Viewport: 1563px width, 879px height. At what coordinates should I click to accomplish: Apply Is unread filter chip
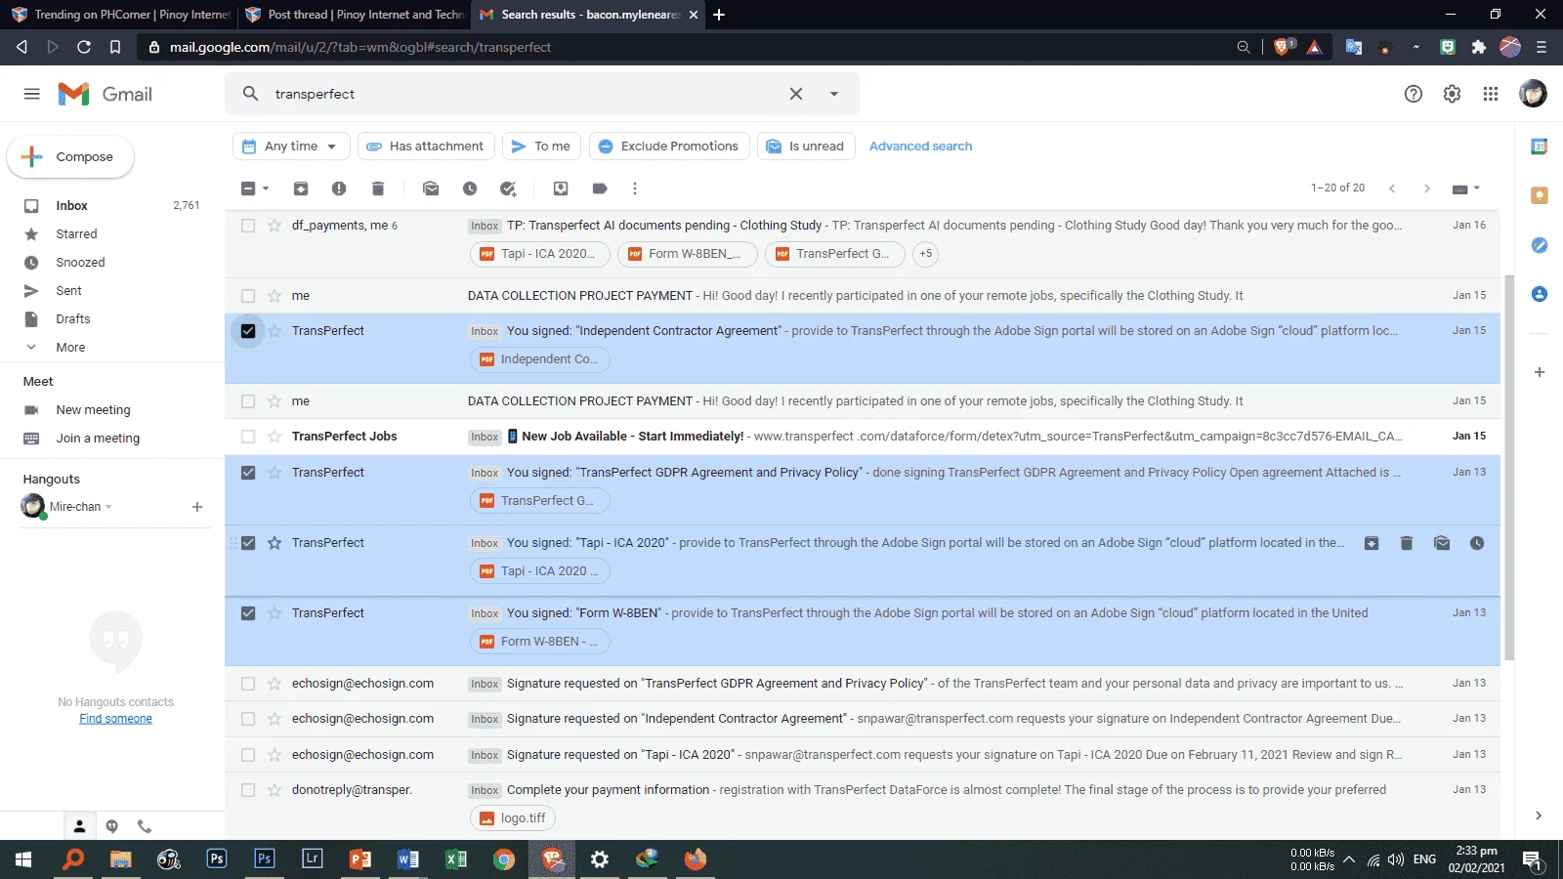coord(806,146)
